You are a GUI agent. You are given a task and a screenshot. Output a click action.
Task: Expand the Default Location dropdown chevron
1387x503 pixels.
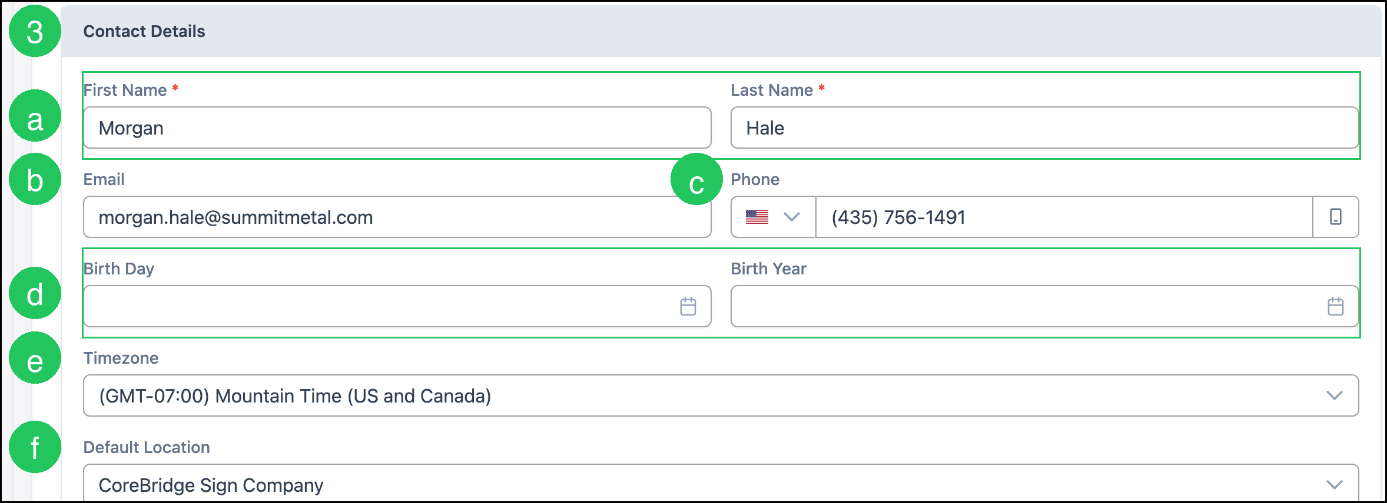[1334, 485]
